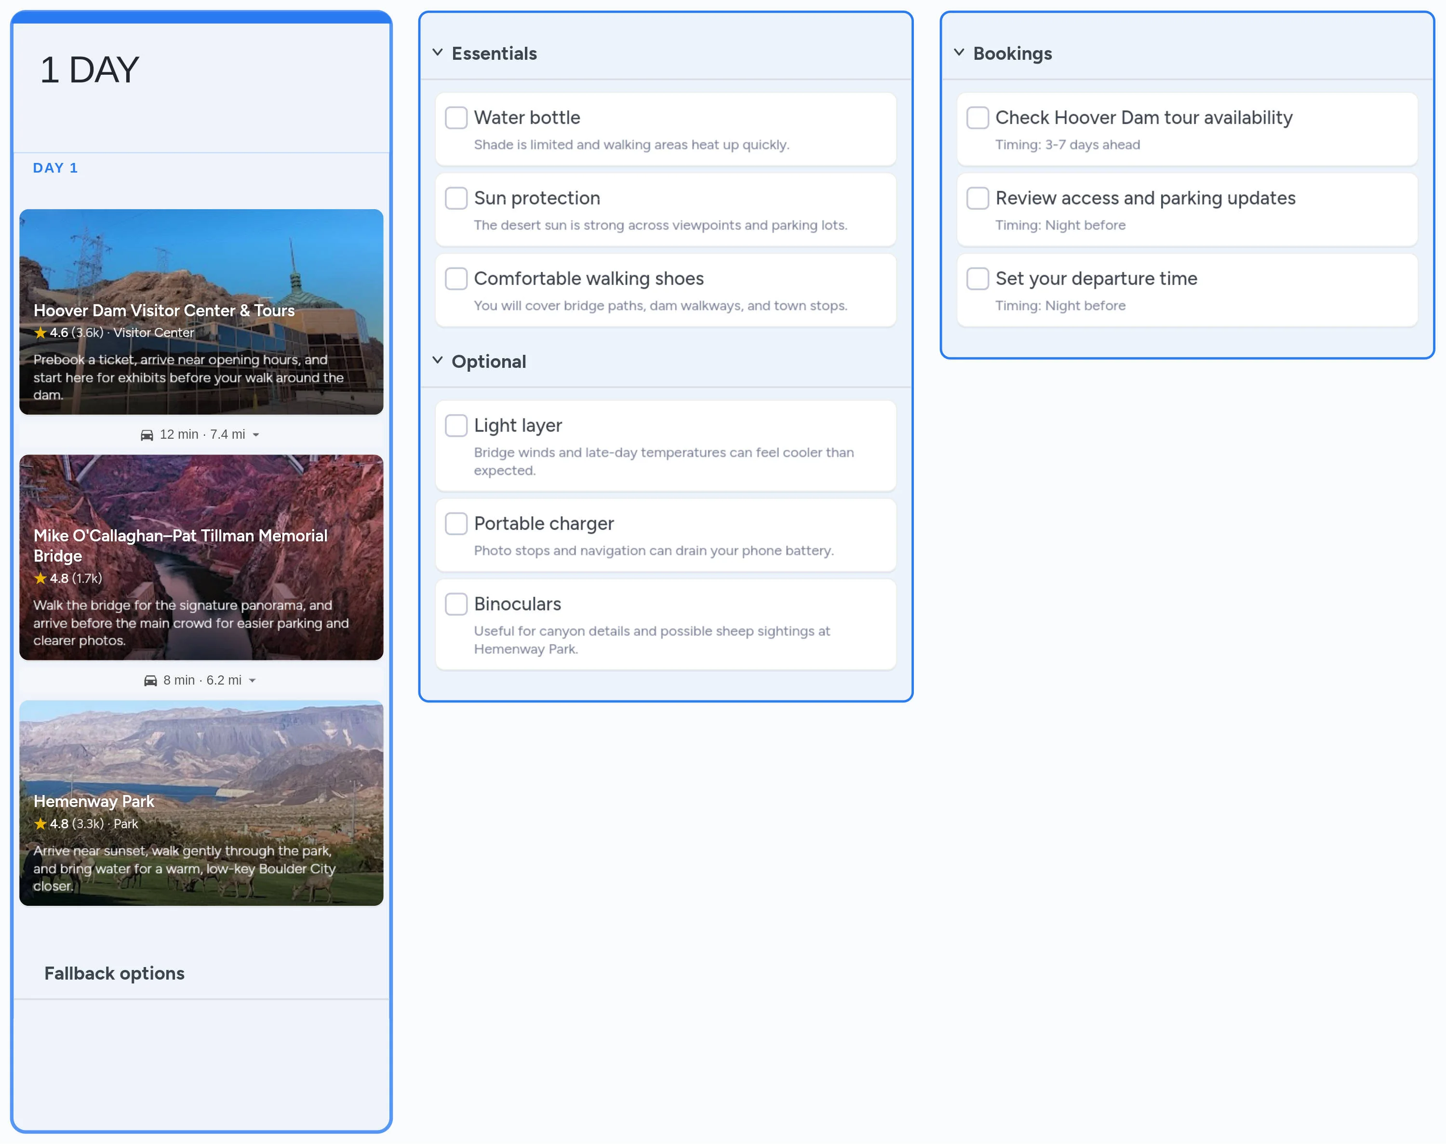Open the dropdown next to 7.4 mi
The image size is (1446, 1144).
coord(256,434)
